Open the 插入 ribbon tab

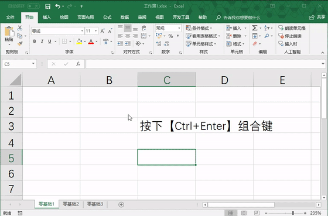click(47, 18)
